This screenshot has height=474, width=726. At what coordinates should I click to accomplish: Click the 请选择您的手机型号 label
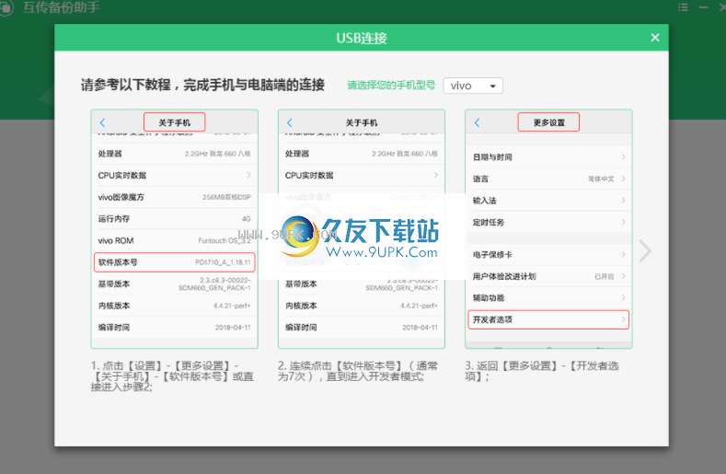click(391, 86)
